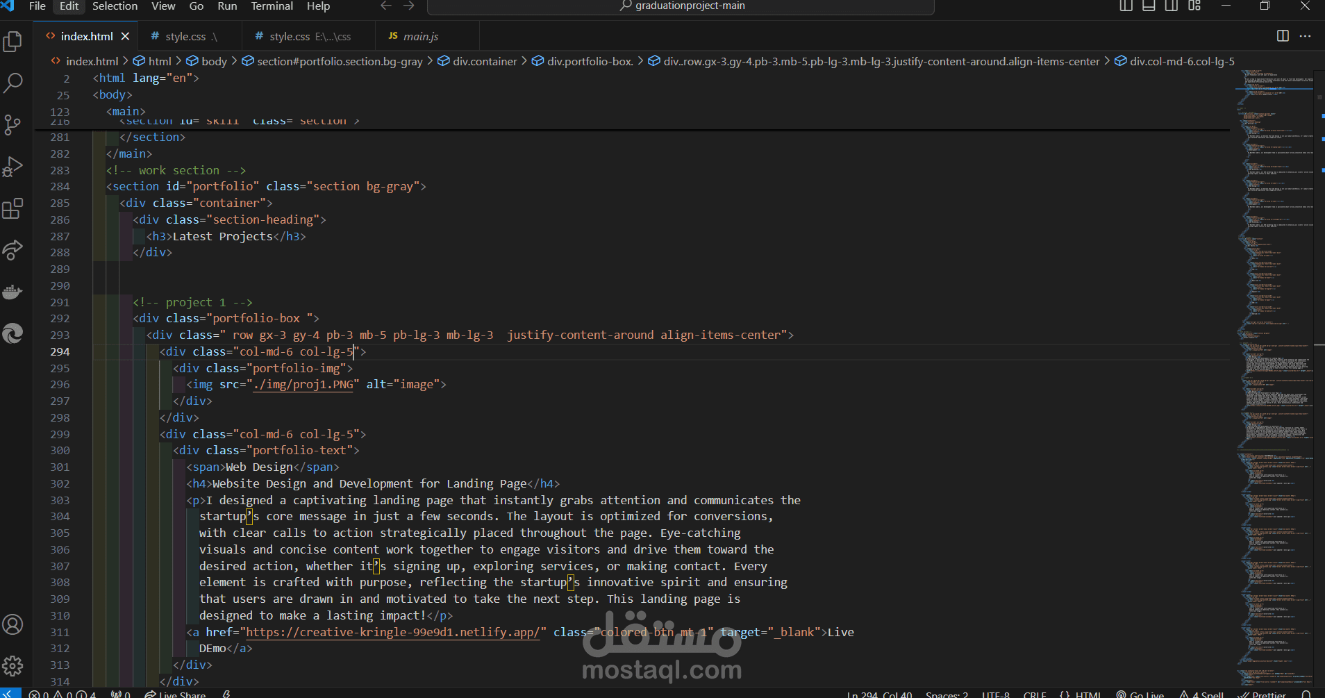The height and width of the screenshot is (698, 1325).
Task: Select the div.col-md-6.col-lg-5 breadcrumb
Action: [x=1175, y=61]
